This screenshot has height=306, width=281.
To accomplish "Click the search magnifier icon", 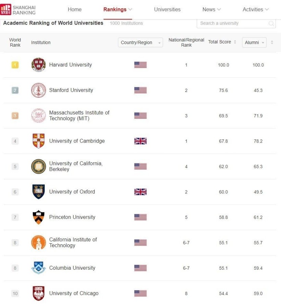I will tap(271, 23).
